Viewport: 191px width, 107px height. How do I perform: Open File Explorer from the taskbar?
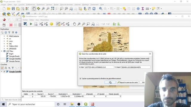(72, 104)
